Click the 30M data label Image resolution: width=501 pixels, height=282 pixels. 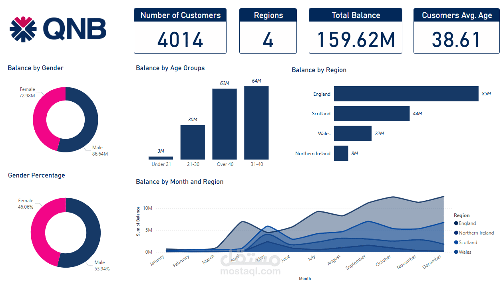pyautogui.click(x=193, y=120)
